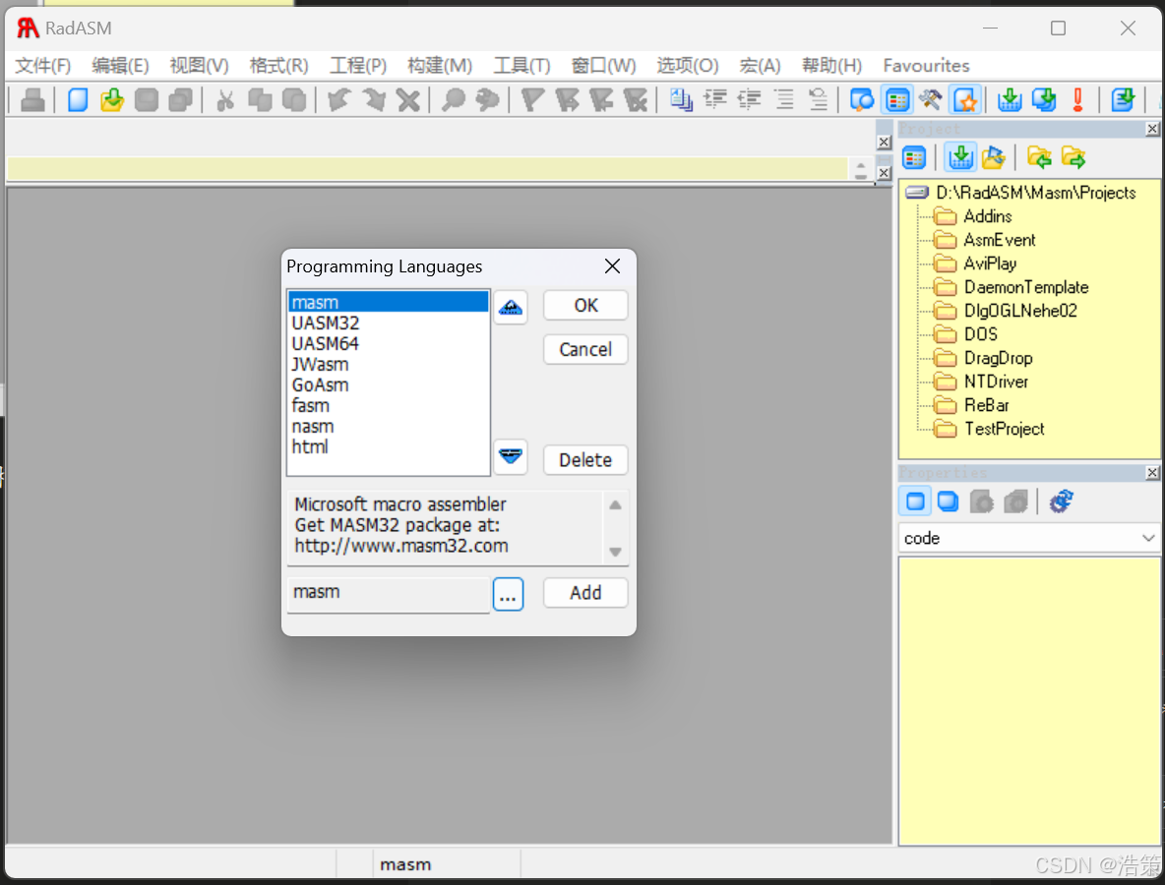Click the green-arrow basket assemble icon in main toolbar
The image size is (1165, 885).
pyautogui.click(x=1010, y=99)
